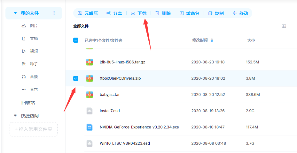
Task: Uncheck the XboxOnePCDrivers.zip checkbox
Action: (x=76, y=78)
